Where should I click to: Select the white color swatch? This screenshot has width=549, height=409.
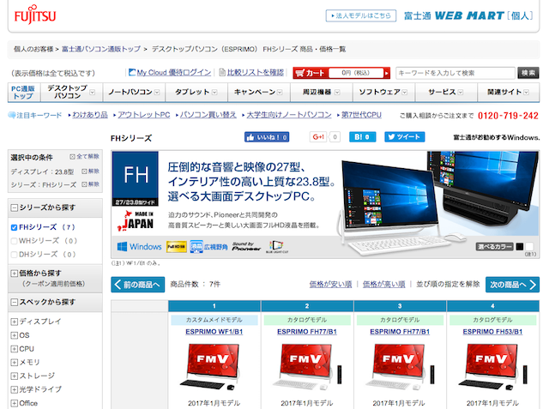(x=529, y=247)
